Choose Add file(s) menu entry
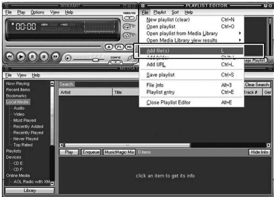The height and width of the screenshot is (197, 274). pos(191,51)
